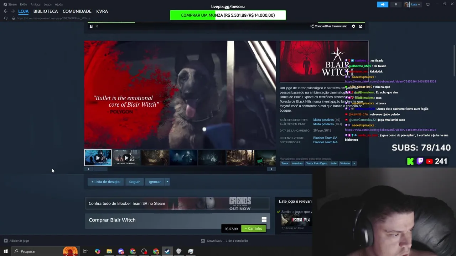Image resolution: width=456 pixels, height=256 pixels.
Task: Open the Steam notifications bell
Action: [396, 4]
